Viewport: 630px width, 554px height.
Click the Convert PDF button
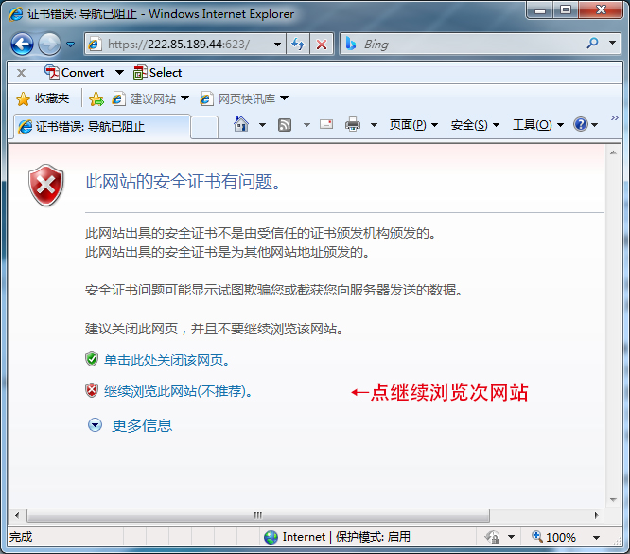click(x=74, y=72)
